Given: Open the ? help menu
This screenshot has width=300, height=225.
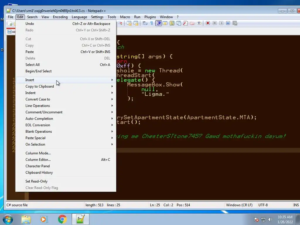Looking at the screenshot, I should (x=178, y=17).
